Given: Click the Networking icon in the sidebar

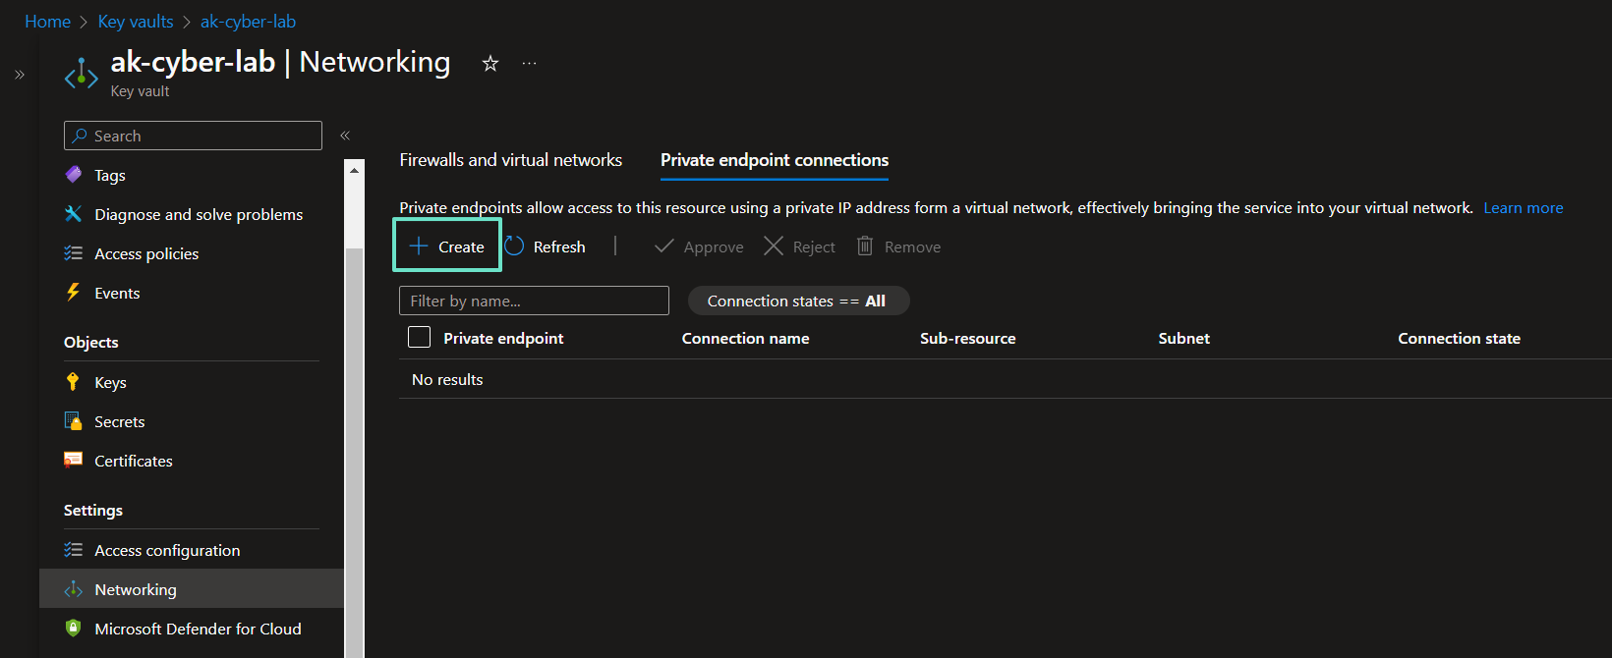Looking at the screenshot, I should click(74, 589).
